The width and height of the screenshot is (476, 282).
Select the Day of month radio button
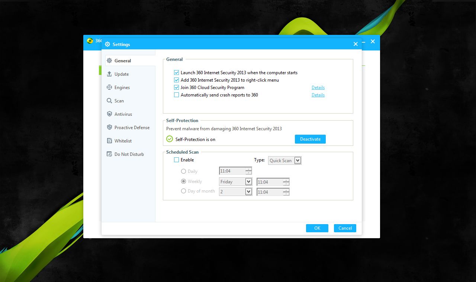coord(183,191)
